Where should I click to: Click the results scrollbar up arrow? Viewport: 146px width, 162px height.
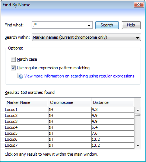pos(138,110)
